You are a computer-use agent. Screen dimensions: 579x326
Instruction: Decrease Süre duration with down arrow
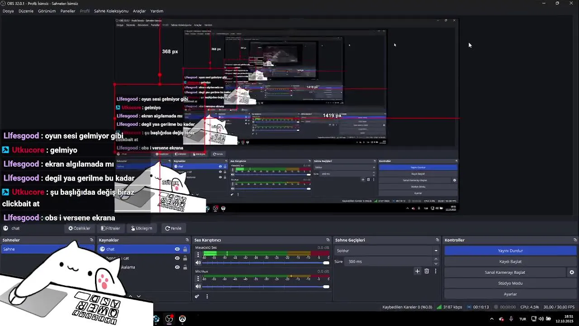(436, 264)
